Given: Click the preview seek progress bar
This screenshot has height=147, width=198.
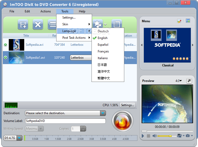Looking at the screenshot, I should [167, 131].
